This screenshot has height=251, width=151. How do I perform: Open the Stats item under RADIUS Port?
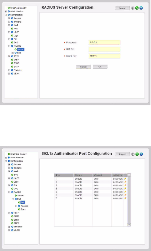pos(23,209)
